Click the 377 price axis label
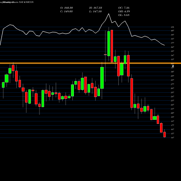The height and width of the screenshot is (181, 181). (x=172, y=43)
